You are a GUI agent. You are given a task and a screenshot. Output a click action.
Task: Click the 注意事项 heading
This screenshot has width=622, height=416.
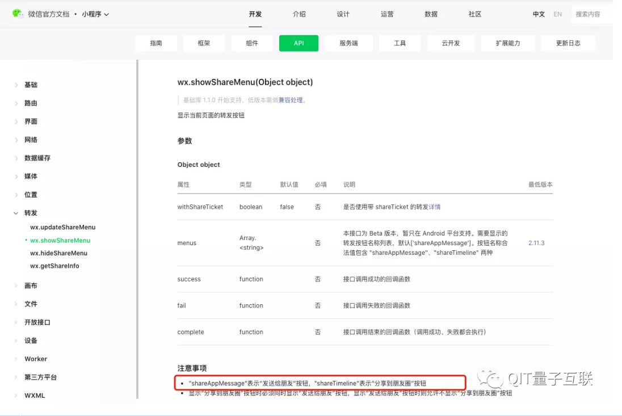coord(192,368)
